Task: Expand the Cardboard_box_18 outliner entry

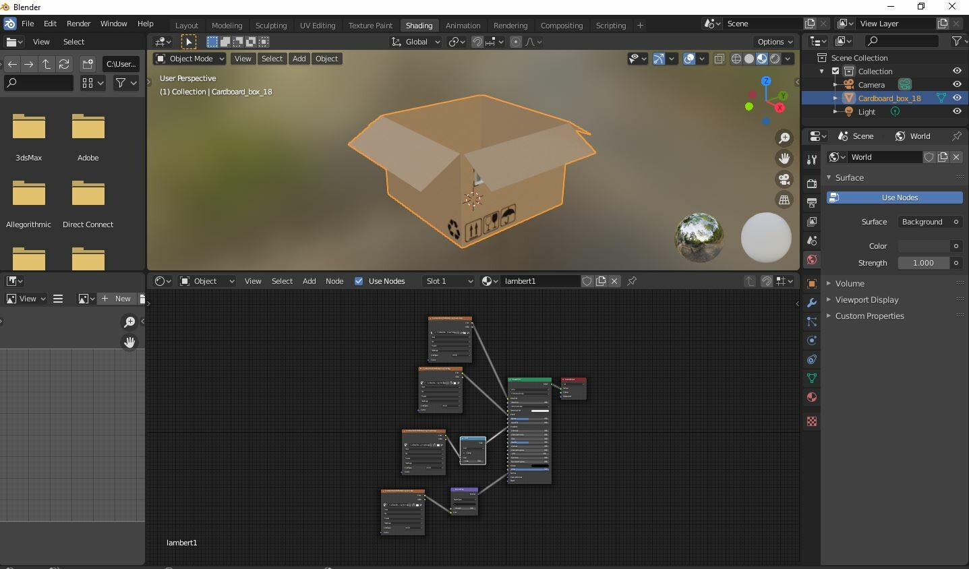Action: pyautogui.click(x=835, y=98)
